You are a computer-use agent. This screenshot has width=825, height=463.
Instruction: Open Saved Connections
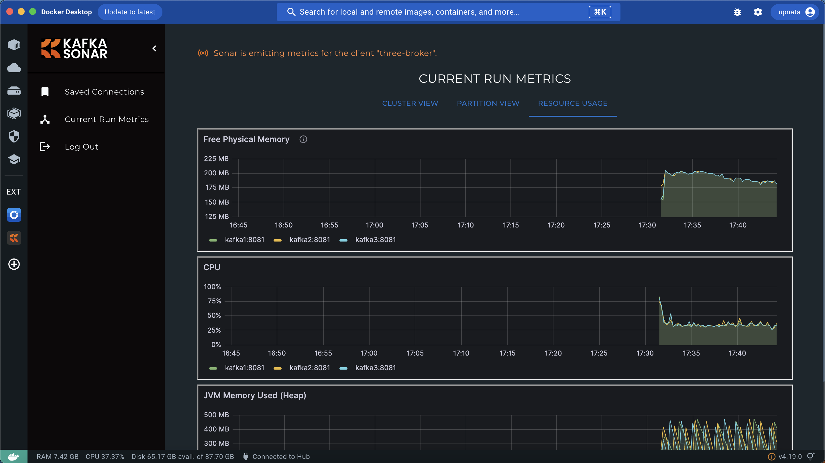tap(104, 92)
